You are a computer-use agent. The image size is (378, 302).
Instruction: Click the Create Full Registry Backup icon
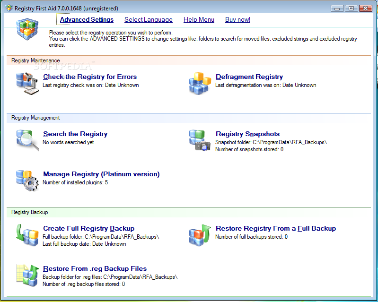tap(27, 235)
